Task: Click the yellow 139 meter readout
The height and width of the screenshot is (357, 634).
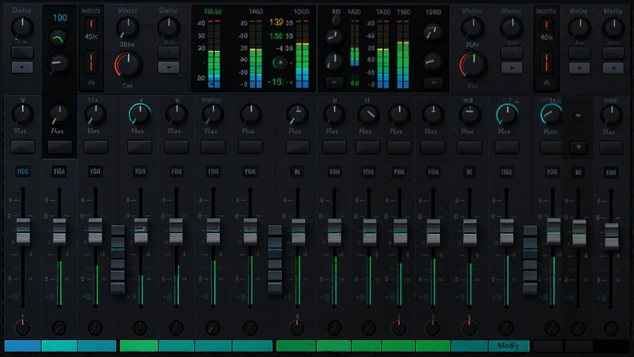Action: [276, 22]
